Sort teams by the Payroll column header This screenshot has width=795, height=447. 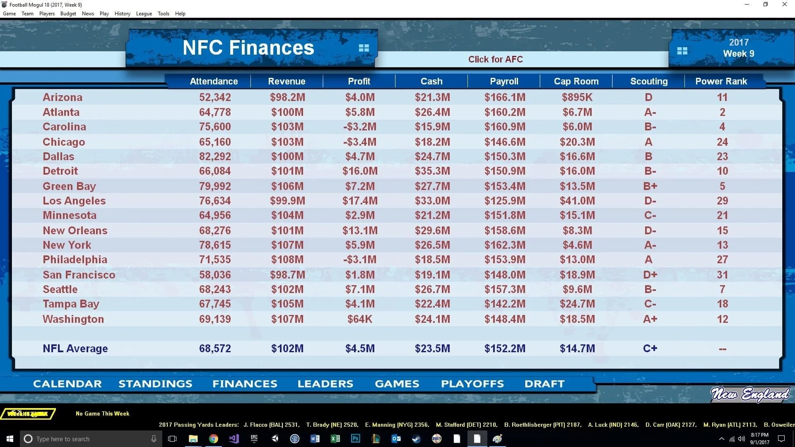click(x=504, y=81)
